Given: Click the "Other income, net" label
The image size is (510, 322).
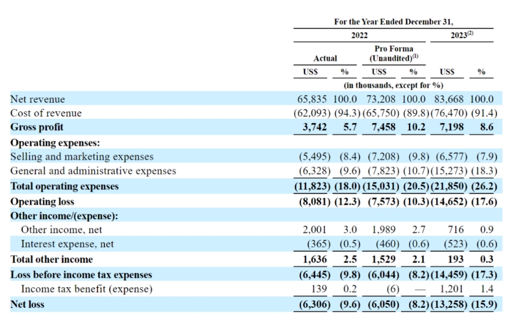Looking at the screenshot, I should tap(61, 230).
